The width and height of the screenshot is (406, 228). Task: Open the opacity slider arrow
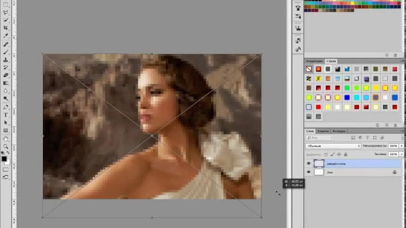[401, 146]
